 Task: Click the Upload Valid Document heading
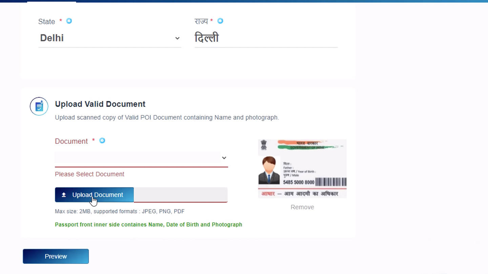(x=100, y=104)
